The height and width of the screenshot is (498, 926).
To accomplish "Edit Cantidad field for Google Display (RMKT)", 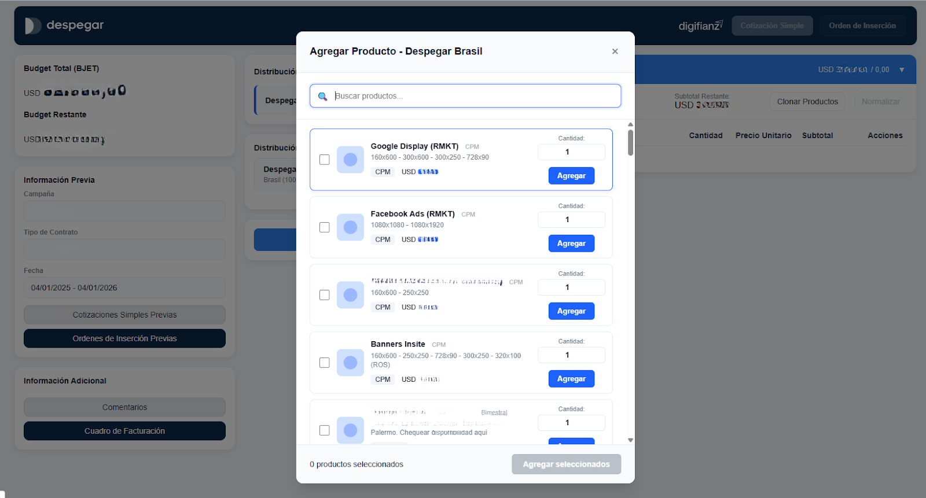I will point(571,152).
